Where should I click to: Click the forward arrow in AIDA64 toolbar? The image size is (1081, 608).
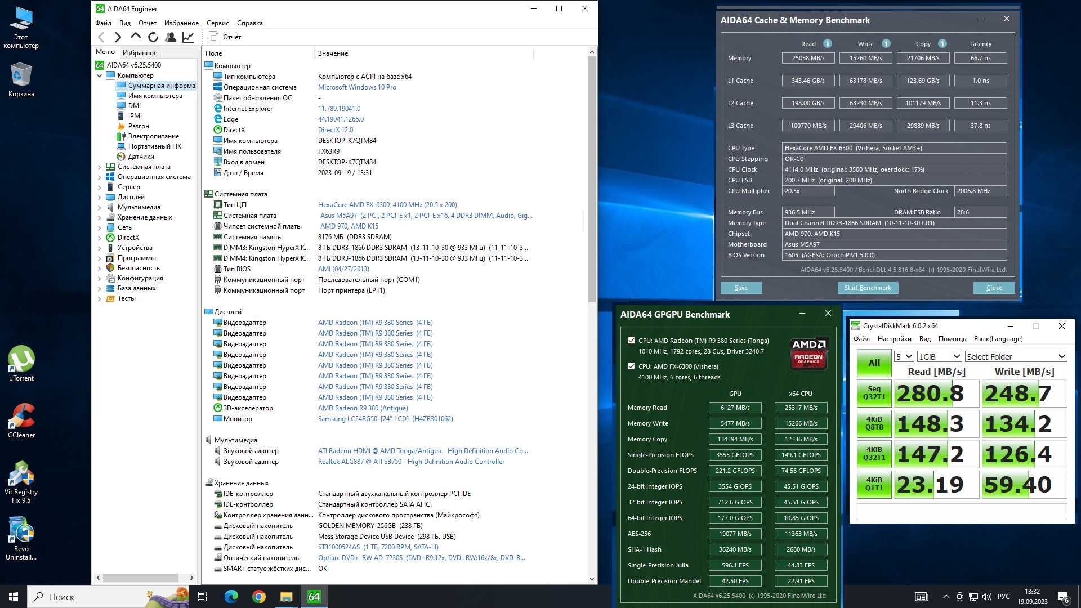pyautogui.click(x=118, y=37)
